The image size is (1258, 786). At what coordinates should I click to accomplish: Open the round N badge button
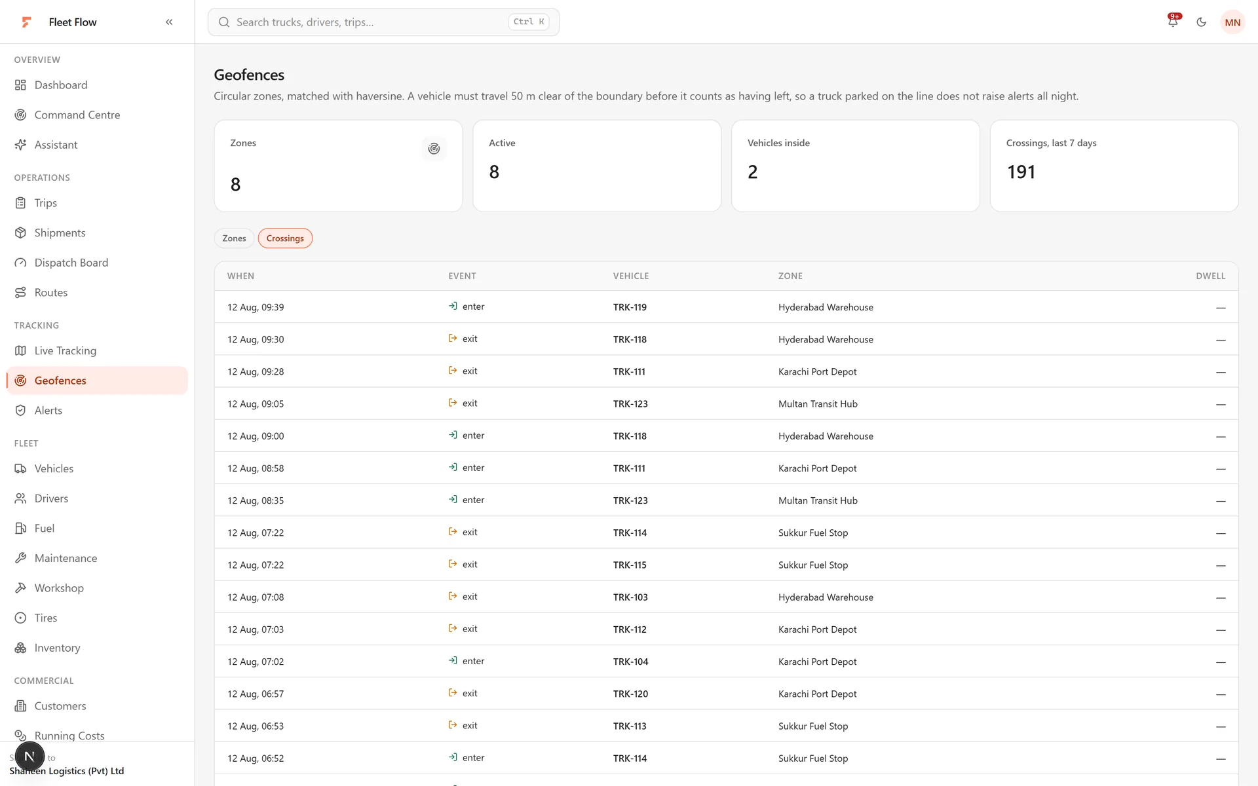pos(29,757)
